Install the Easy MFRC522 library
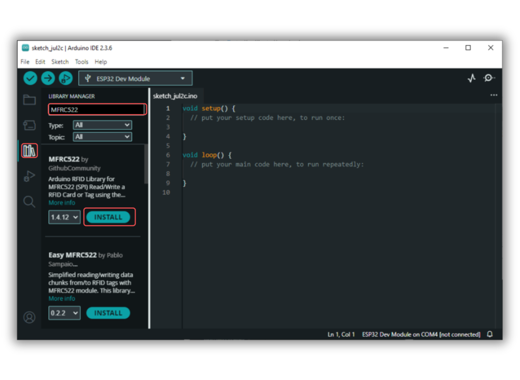The image size is (520, 380). click(108, 313)
